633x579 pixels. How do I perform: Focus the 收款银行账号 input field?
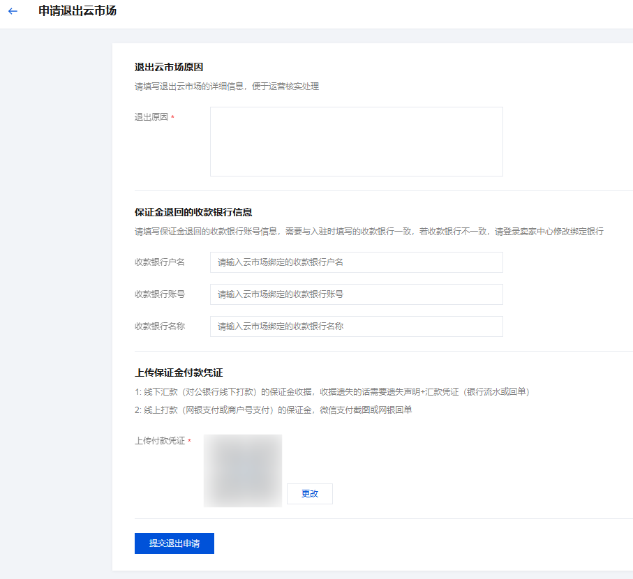click(357, 294)
